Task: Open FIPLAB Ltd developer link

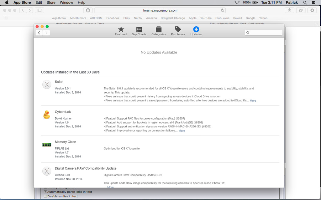Action: pos(62,148)
